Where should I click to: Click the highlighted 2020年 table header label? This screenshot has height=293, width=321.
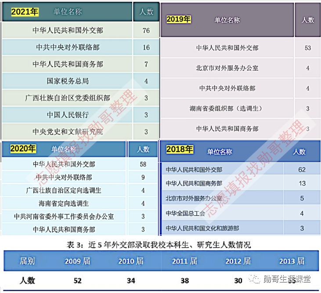[23, 149]
